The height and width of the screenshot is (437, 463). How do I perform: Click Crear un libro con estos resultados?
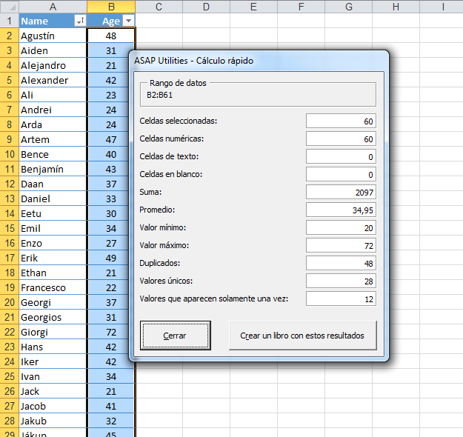(x=303, y=336)
